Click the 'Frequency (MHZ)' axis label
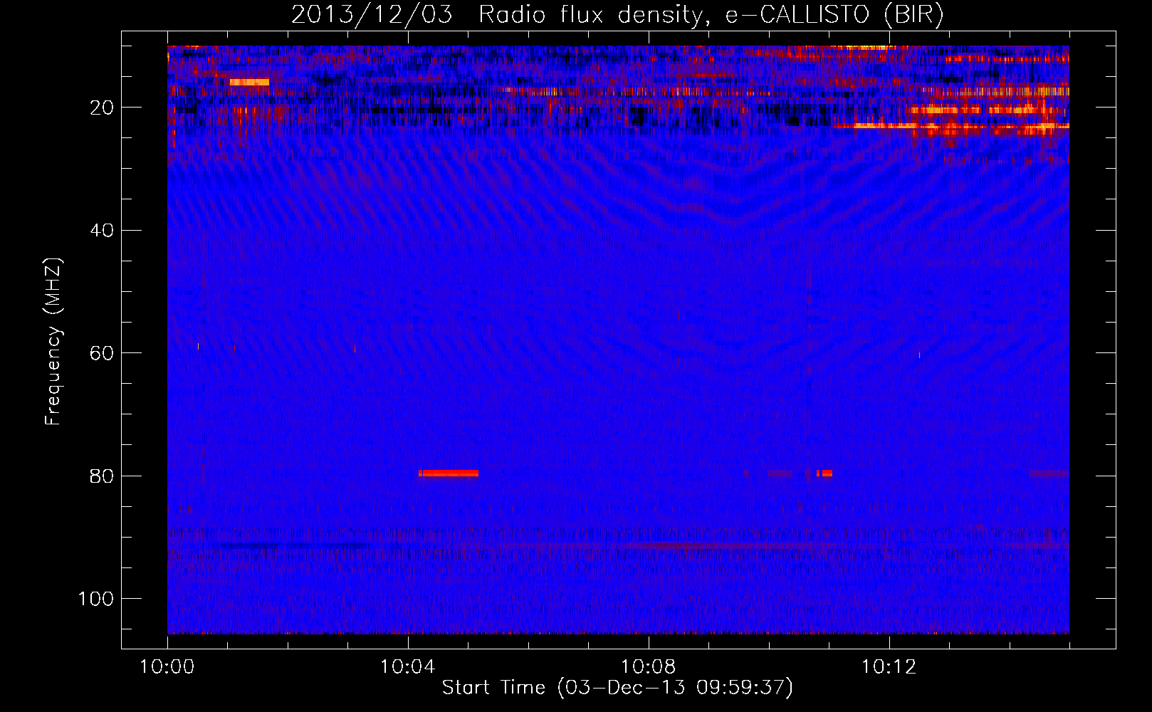 pos(53,342)
